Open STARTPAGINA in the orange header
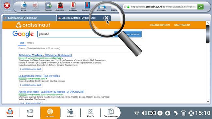The image size is (212, 119). (182, 25)
